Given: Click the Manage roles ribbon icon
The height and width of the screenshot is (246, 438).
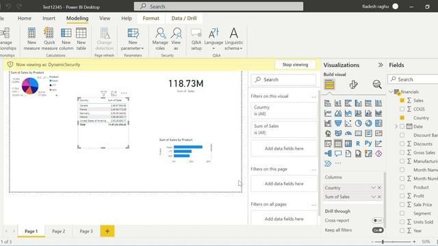Looking at the screenshot, I should [160, 39].
